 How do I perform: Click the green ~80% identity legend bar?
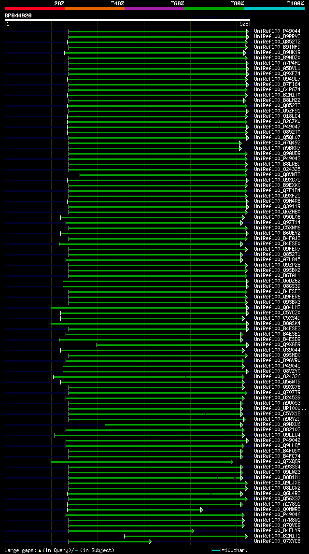pos(214,9)
